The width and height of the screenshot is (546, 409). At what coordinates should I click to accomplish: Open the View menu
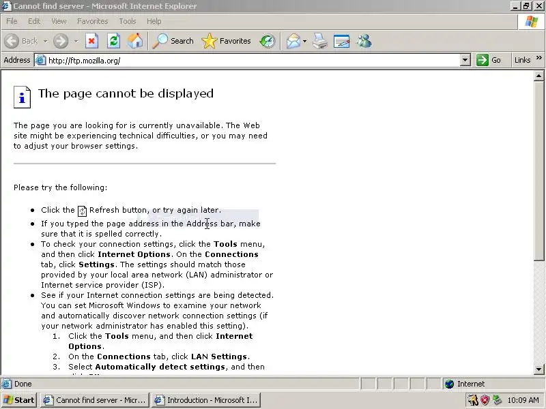click(59, 21)
